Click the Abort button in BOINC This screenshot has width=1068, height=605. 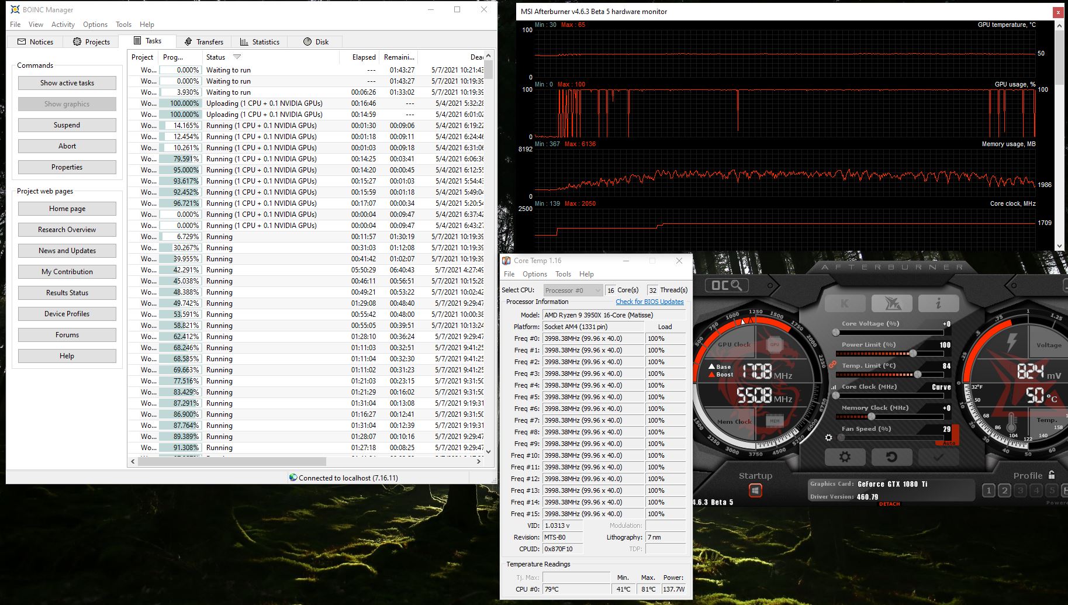pyautogui.click(x=67, y=146)
